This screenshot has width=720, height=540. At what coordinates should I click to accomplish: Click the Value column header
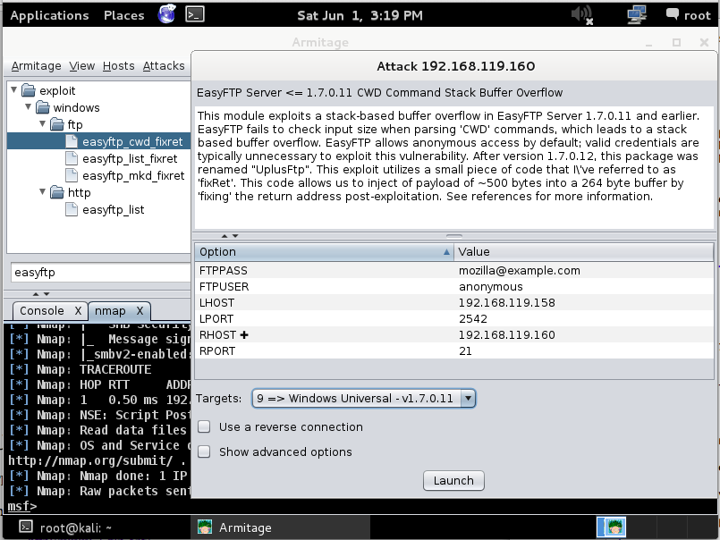[584, 251]
